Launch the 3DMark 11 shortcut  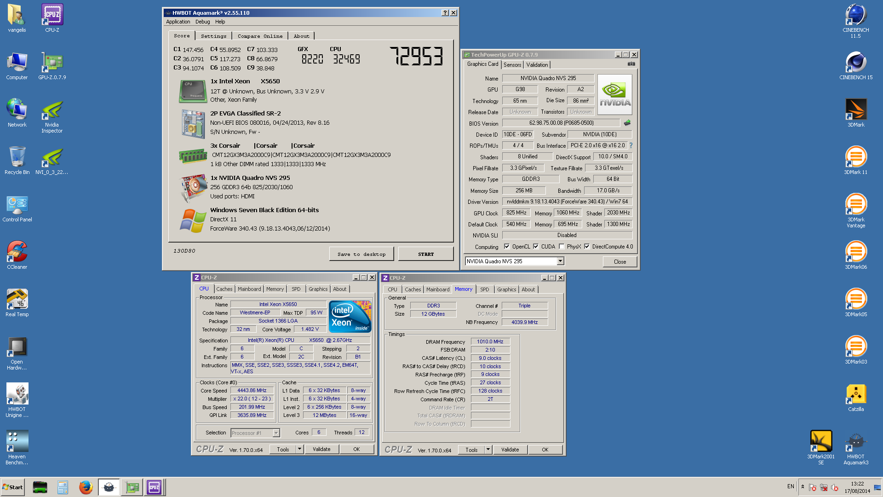pyautogui.click(x=856, y=161)
